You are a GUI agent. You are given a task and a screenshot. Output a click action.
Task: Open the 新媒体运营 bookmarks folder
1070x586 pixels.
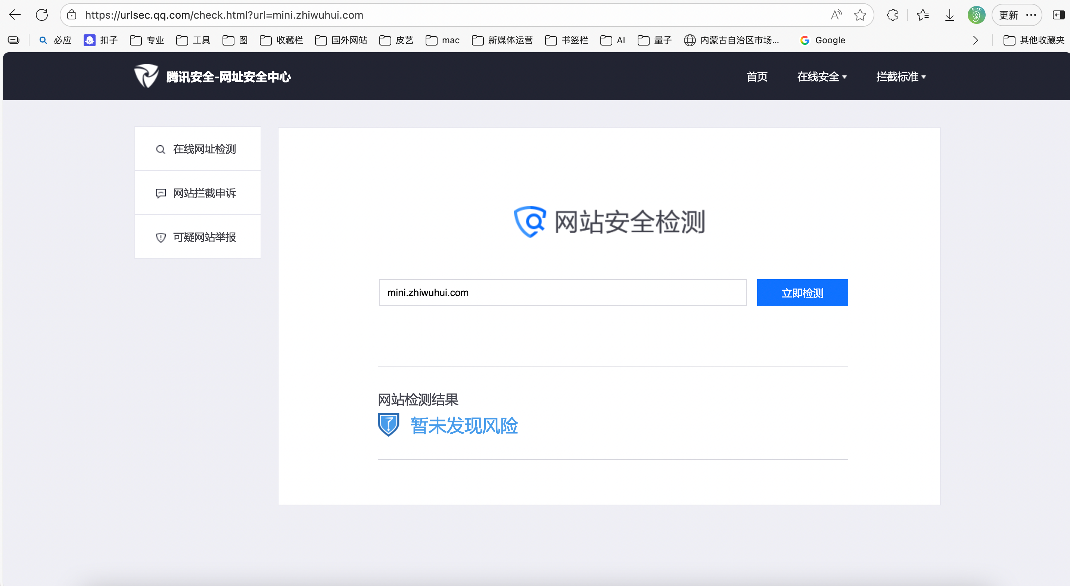coord(502,40)
